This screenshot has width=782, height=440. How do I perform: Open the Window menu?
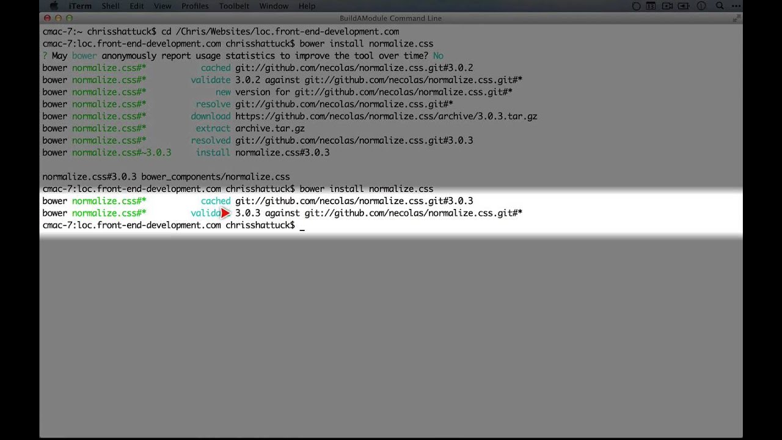point(274,6)
